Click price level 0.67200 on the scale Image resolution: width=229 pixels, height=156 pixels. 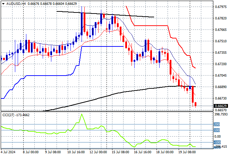click(x=221, y=64)
